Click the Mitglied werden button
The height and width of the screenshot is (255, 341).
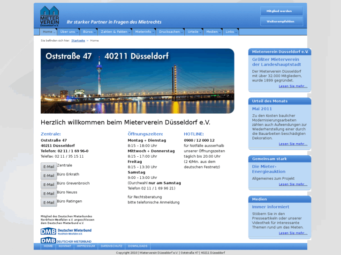281,11
